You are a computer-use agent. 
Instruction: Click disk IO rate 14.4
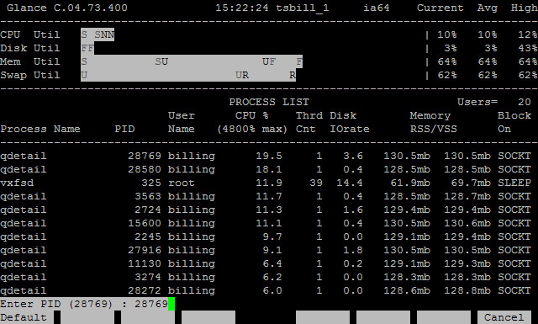tap(350, 183)
